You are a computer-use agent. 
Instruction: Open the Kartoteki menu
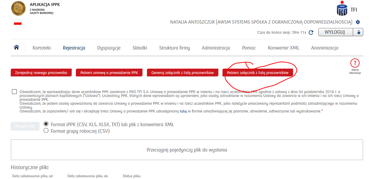point(42,48)
